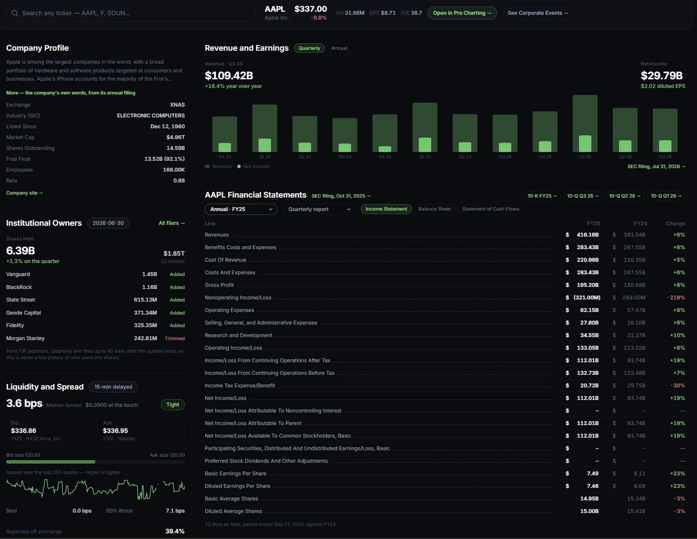See Corporate Events button
The height and width of the screenshot is (539, 697).
click(x=537, y=13)
